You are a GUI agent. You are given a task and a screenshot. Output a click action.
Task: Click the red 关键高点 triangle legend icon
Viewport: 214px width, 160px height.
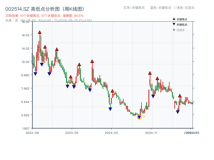(x=174, y=19)
